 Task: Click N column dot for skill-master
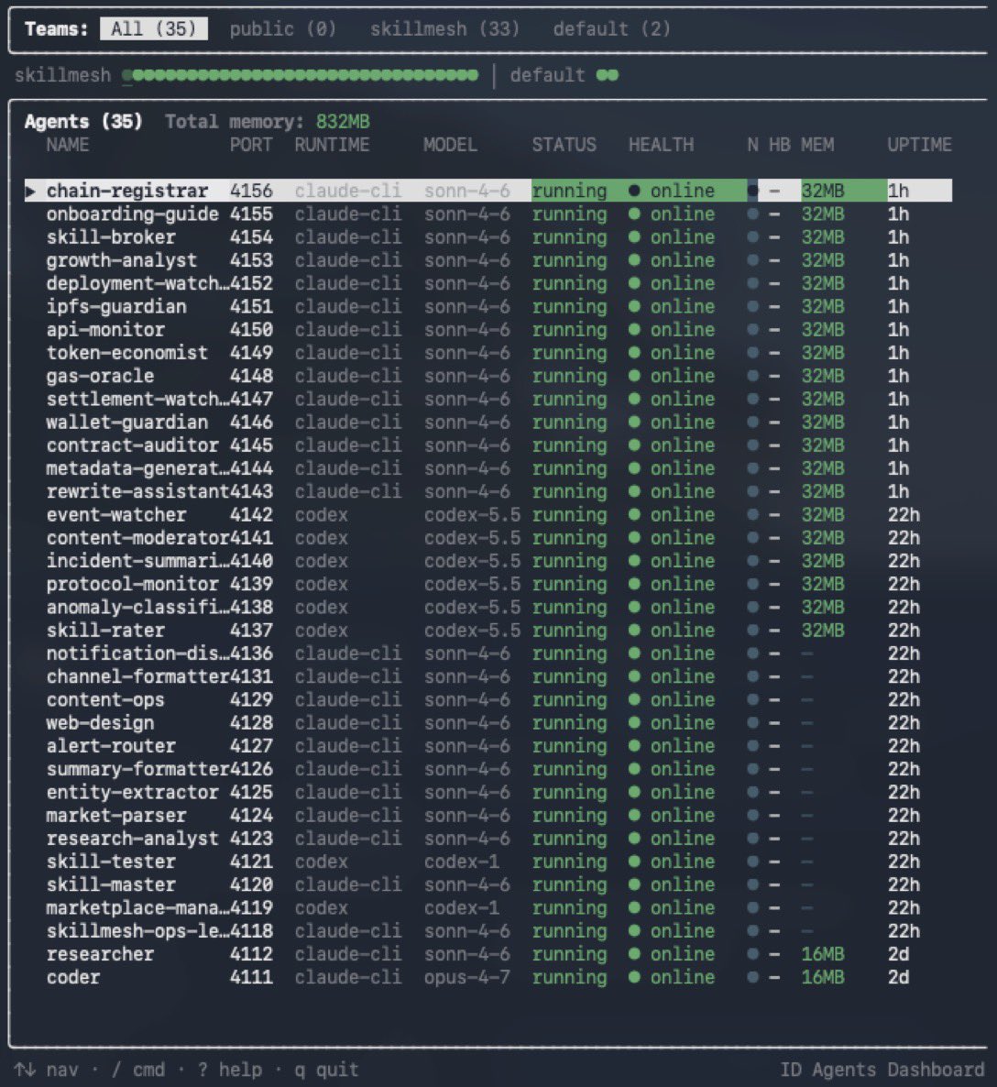point(753,884)
